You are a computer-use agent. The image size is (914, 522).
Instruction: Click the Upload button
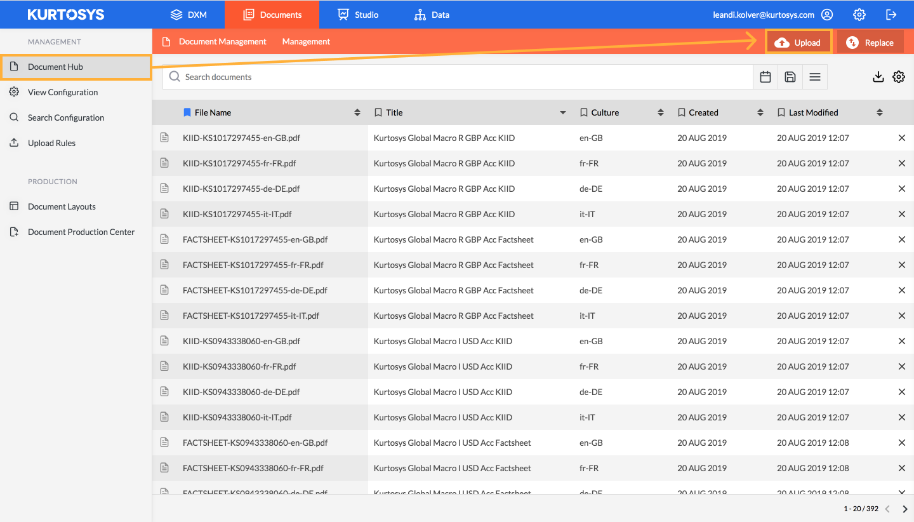click(x=799, y=43)
